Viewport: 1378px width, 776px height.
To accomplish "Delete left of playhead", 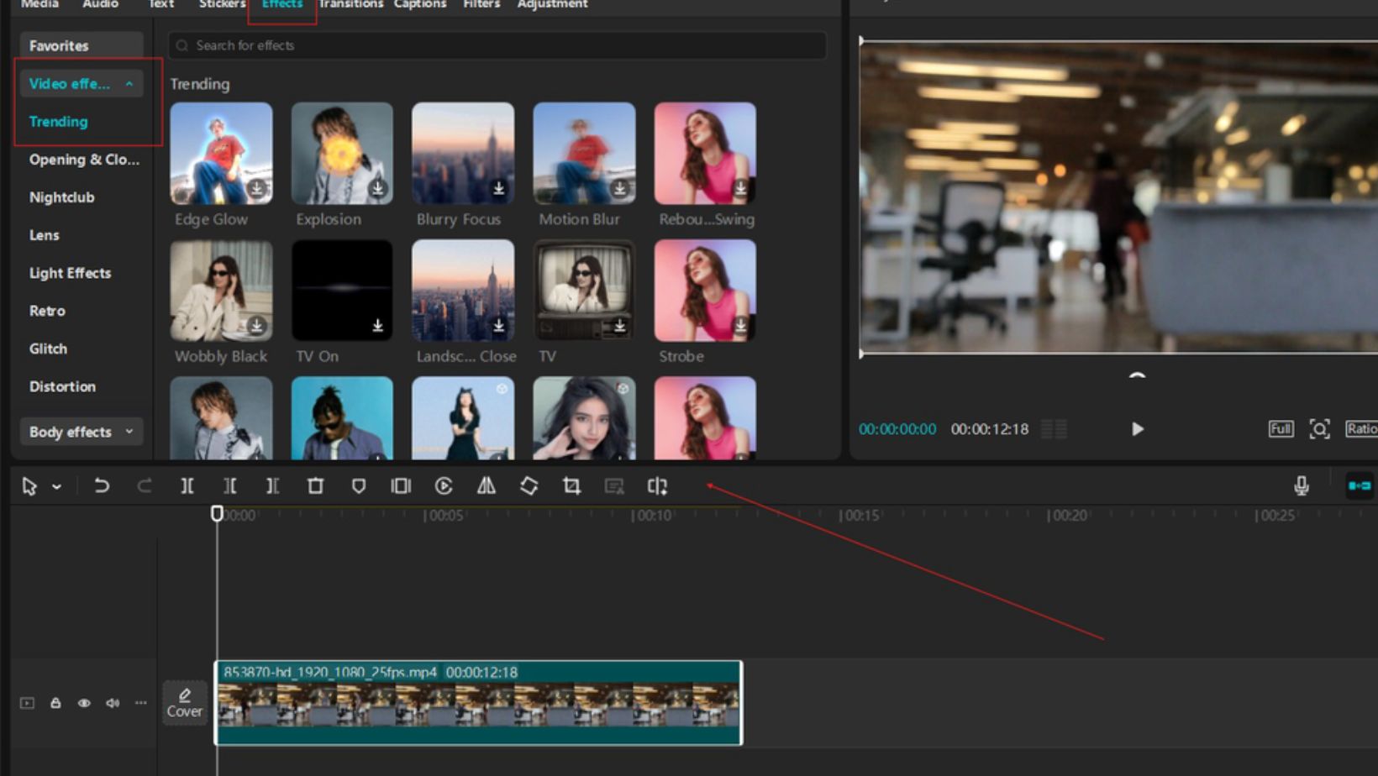I will pos(230,486).
